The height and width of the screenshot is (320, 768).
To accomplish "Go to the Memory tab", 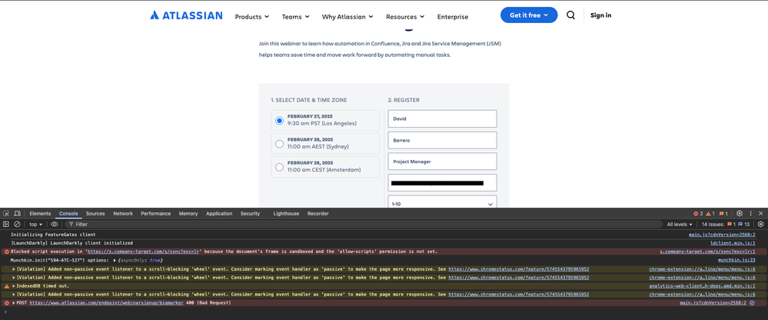I will click(x=188, y=214).
